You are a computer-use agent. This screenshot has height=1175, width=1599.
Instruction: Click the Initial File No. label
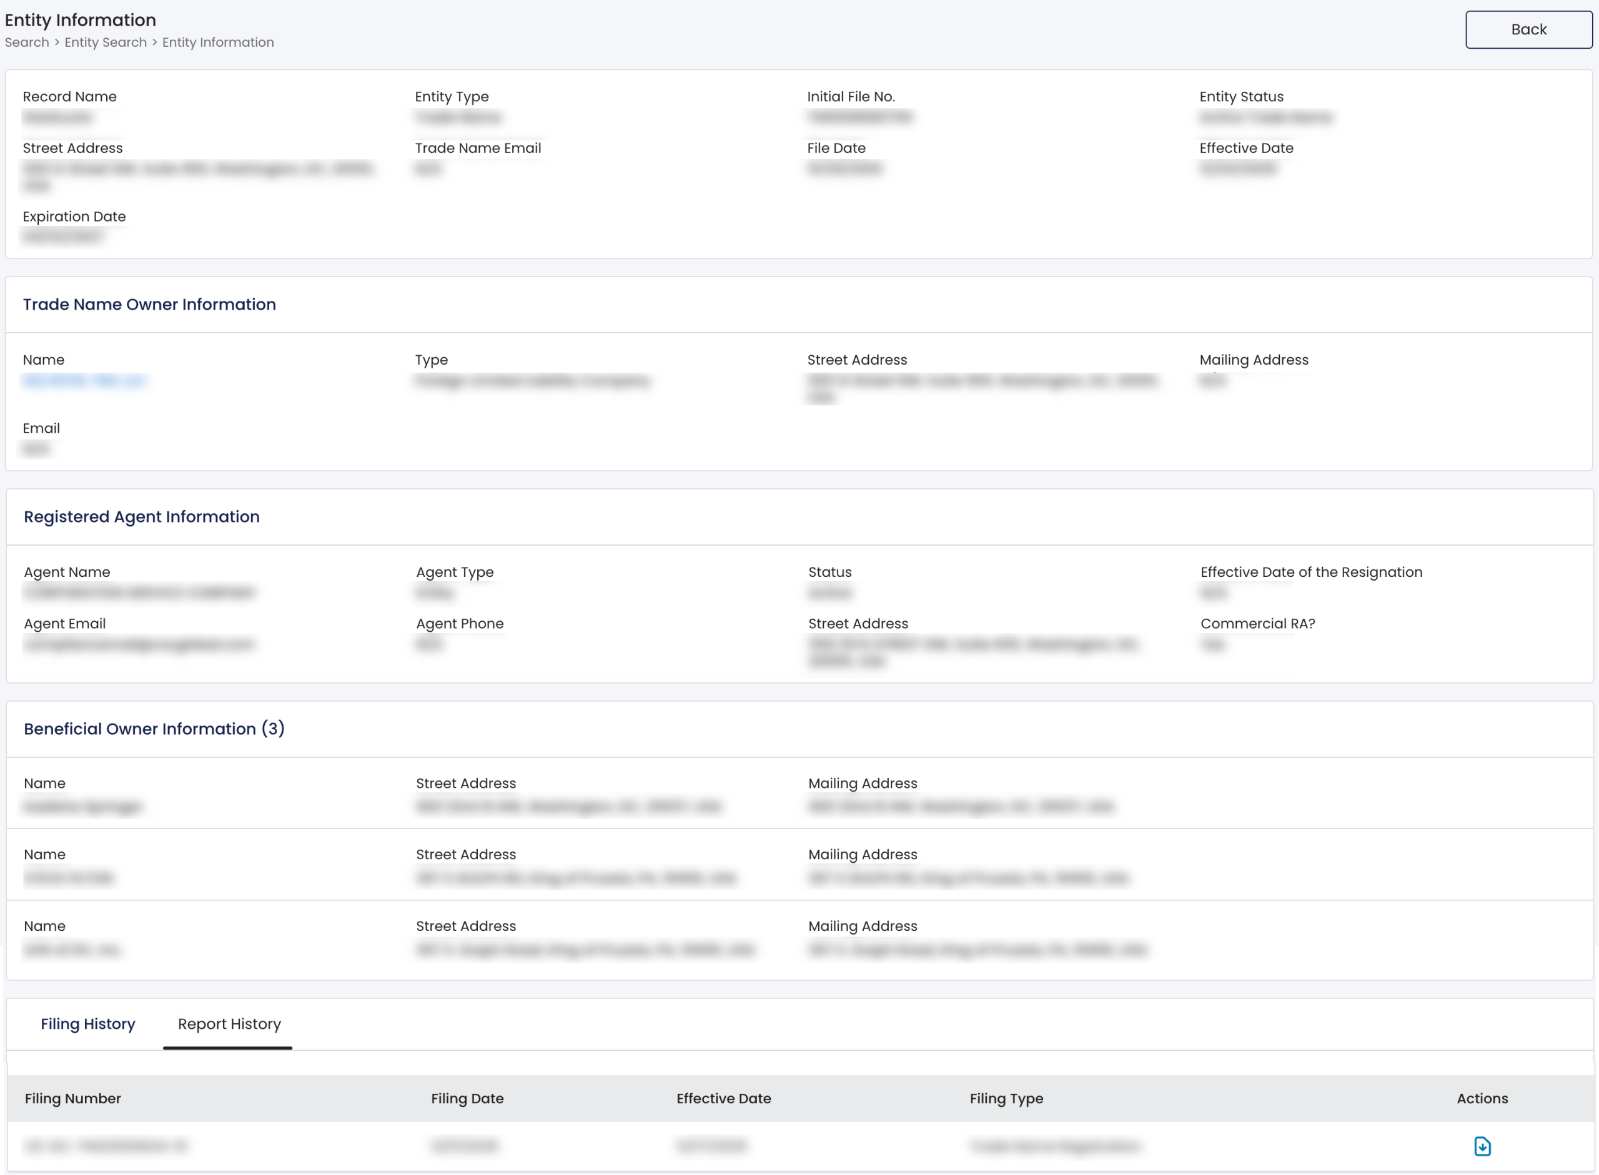pyautogui.click(x=850, y=97)
